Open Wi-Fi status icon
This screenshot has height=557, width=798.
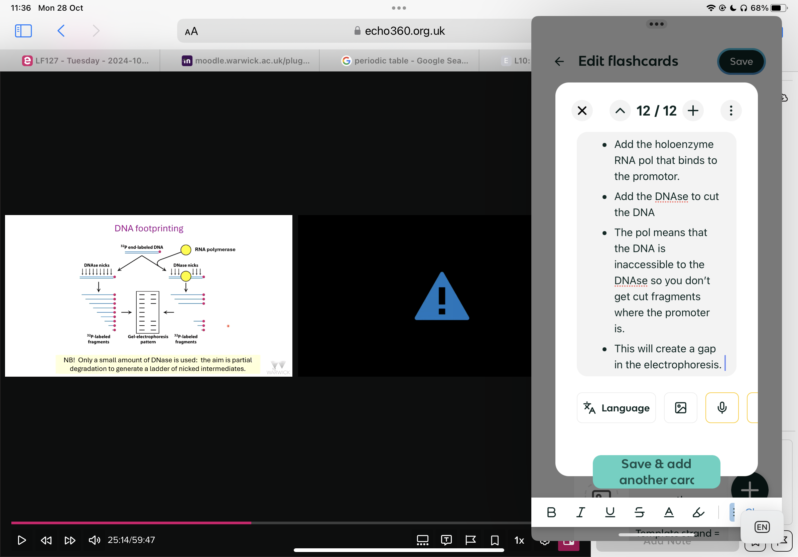pyautogui.click(x=711, y=8)
